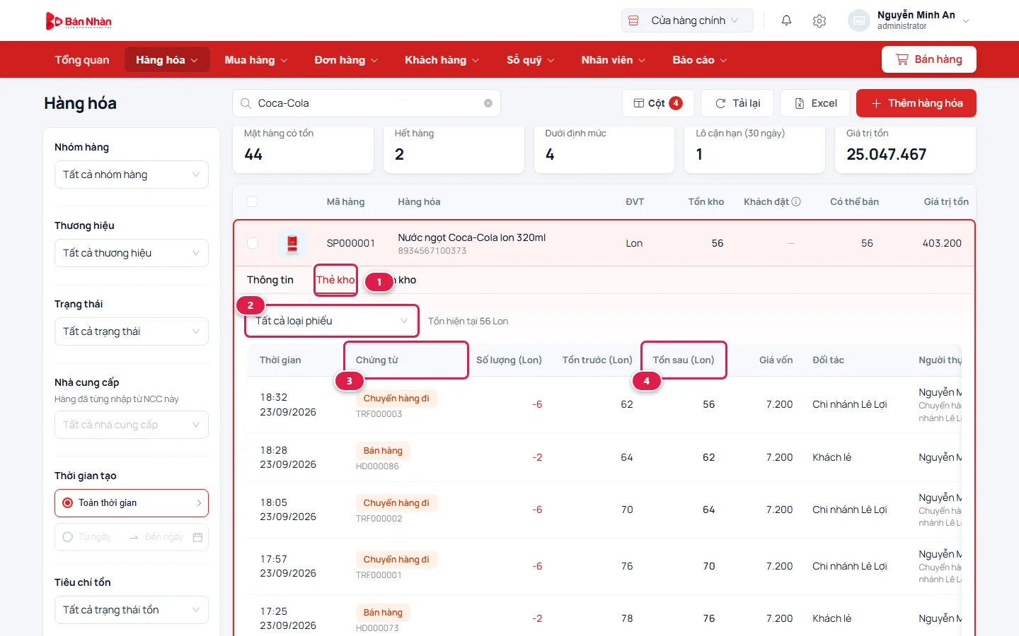Open the product thumbnail for SP000001
The height and width of the screenshot is (636, 1019).
(292, 243)
